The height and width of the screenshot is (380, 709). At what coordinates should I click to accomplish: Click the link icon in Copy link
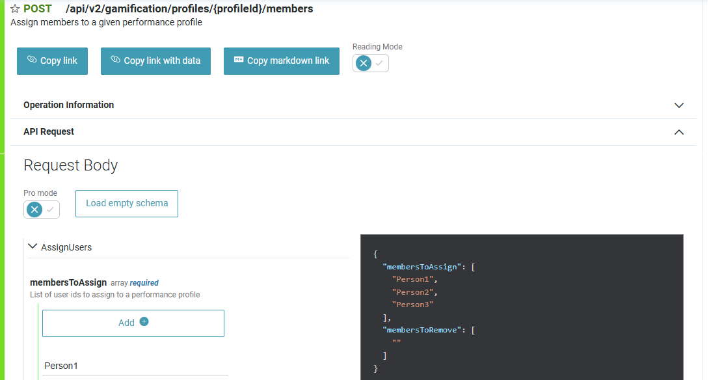pos(32,60)
